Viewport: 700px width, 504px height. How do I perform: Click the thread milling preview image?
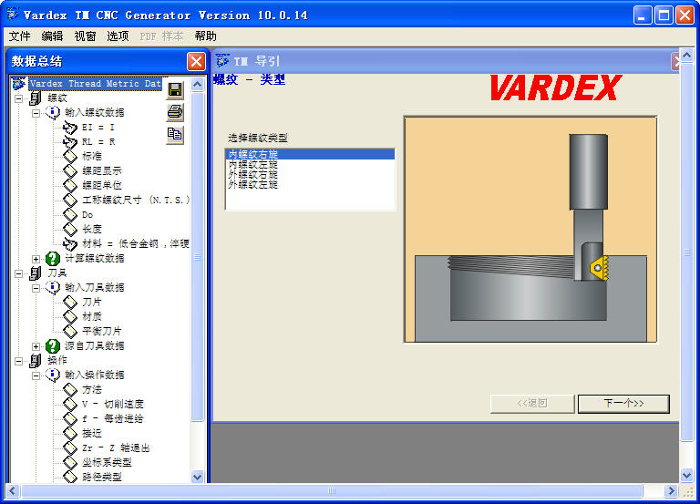click(530, 230)
